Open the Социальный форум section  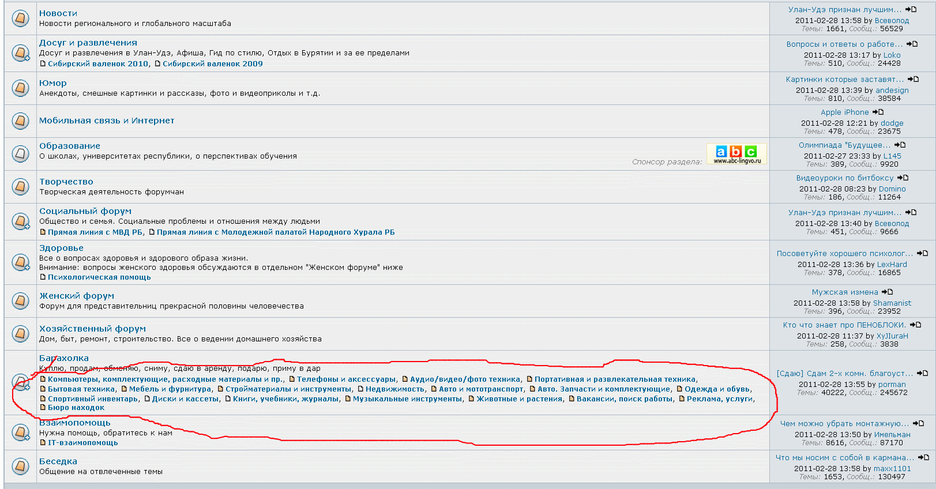85,211
